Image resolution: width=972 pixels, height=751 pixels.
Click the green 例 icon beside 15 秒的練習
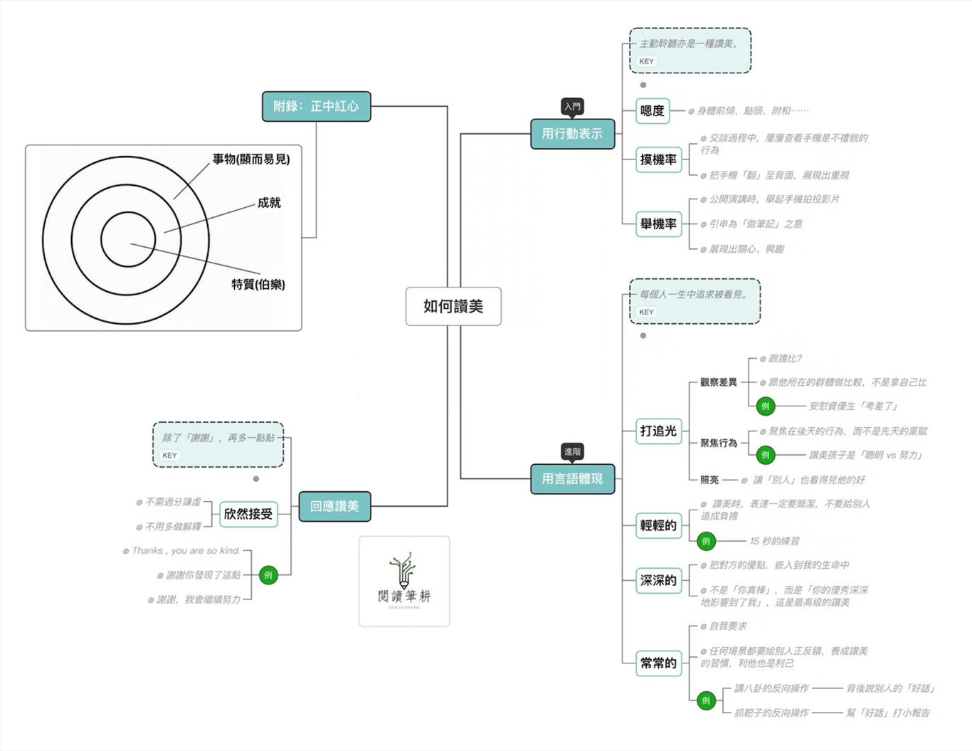tap(706, 542)
